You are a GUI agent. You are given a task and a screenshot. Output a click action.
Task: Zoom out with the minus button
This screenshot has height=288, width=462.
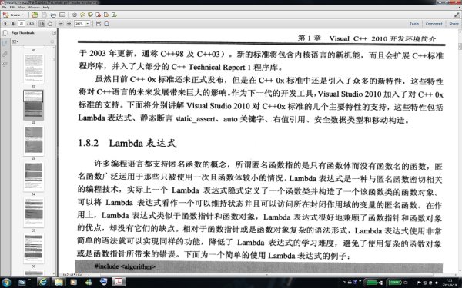pos(61,24)
